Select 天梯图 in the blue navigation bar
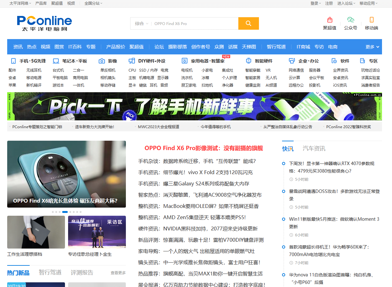Image resolution: width=392 pixels, height=287 pixels. tap(249, 47)
